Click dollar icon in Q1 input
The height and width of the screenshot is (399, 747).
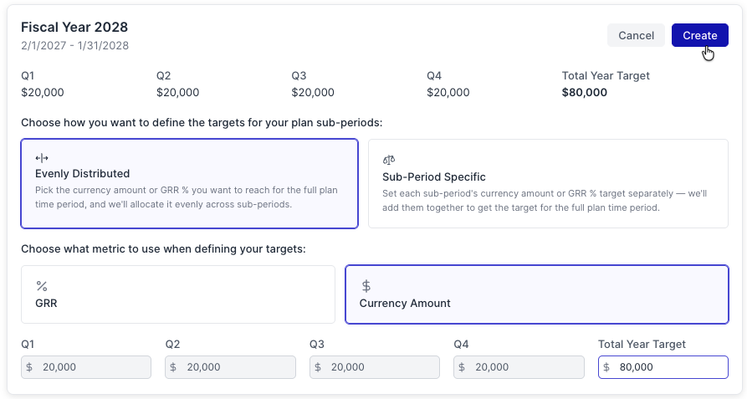pyautogui.click(x=30, y=367)
